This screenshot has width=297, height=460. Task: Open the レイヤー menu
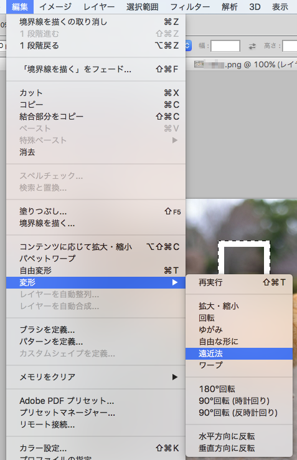click(99, 7)
